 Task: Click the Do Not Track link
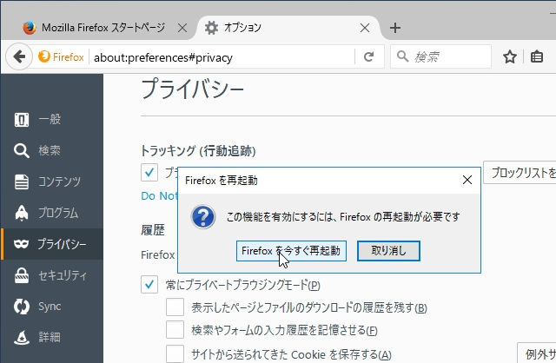pyautogui.click(x=160, y=196)
